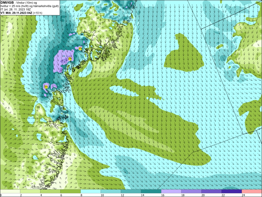This screenshot has width=262, height=197.
Task: Select the 10–12 m/s legend swatch
Action: (111, 191)
